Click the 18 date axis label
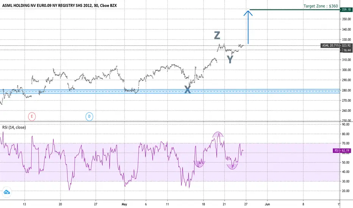This screenshot has height=208, width=353. [x=203, y=204]
